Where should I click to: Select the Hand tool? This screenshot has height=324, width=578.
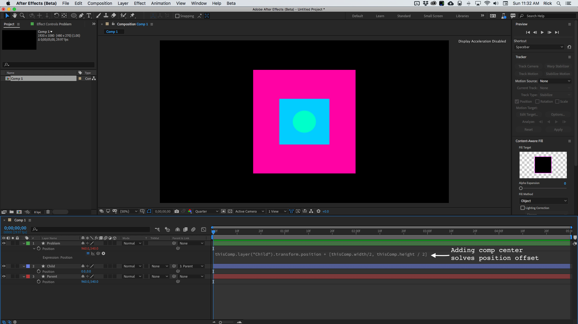(14, 15)
